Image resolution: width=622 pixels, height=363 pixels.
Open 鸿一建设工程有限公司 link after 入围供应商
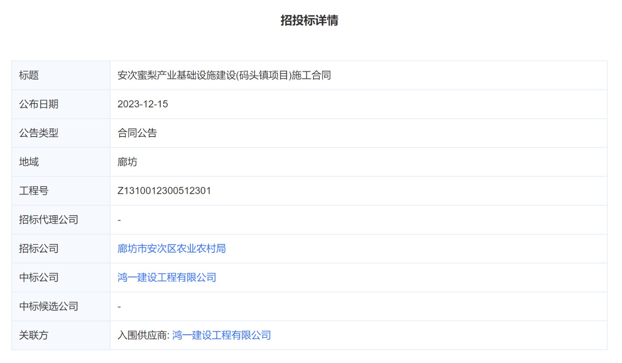(221, 335)
